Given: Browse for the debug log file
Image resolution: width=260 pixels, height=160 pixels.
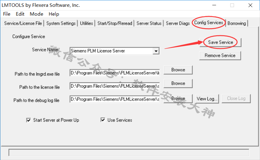Looking at the screenshot, I should (178, 99).
